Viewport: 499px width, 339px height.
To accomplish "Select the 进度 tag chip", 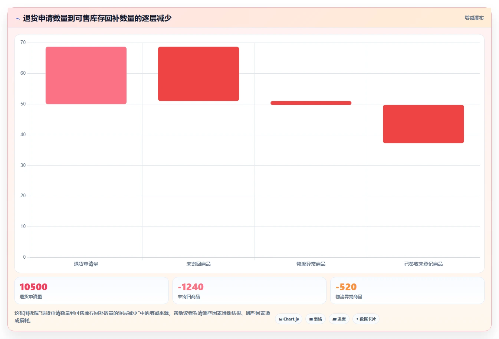I will (339, 319).
